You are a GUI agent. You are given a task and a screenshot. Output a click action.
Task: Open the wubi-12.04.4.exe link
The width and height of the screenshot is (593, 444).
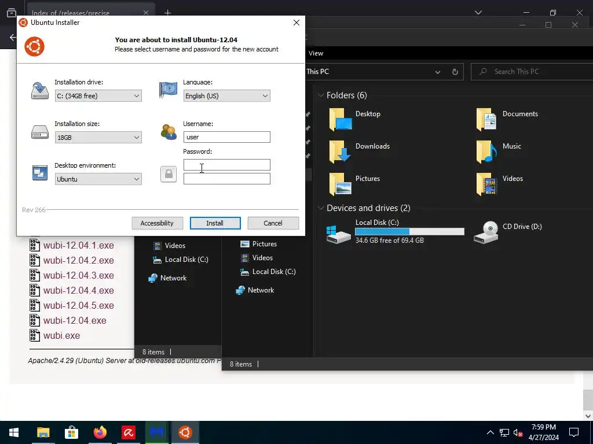[78, 290]
